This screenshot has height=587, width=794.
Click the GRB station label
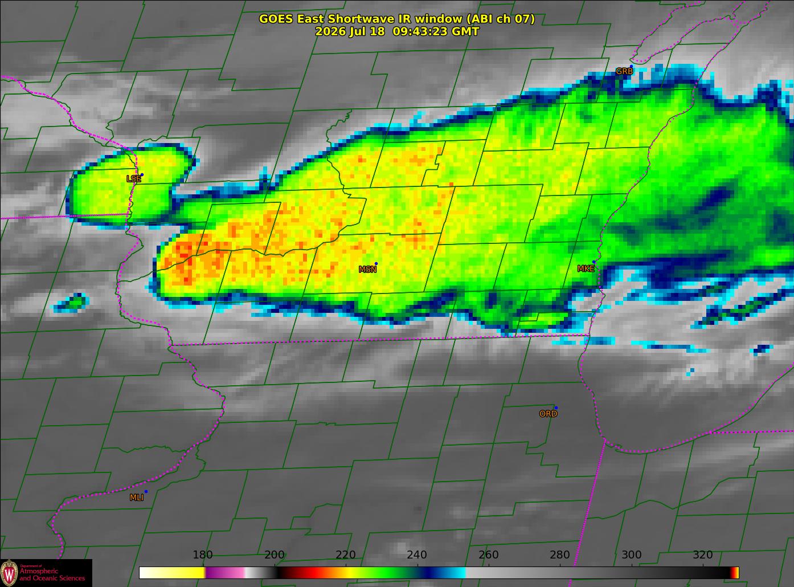click(624, 71)
